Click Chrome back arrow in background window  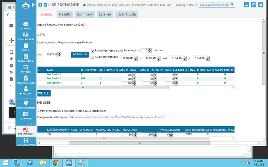click(x=9, y=15)
